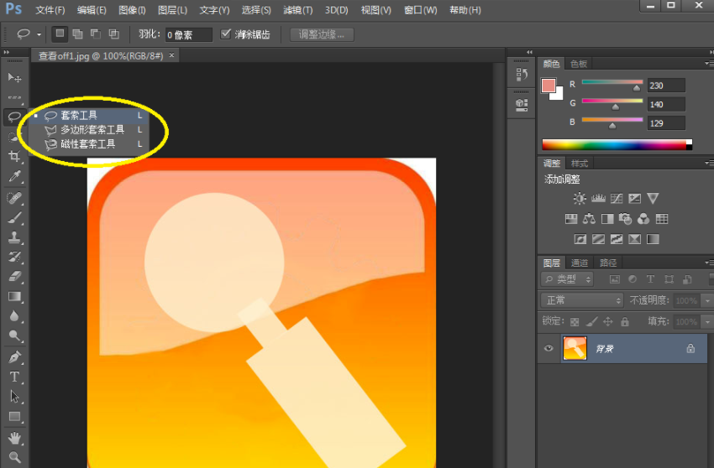Toggle lock all padlock beside 锁定
This screenshot has height=468, width=714.
tap(625, 322)
